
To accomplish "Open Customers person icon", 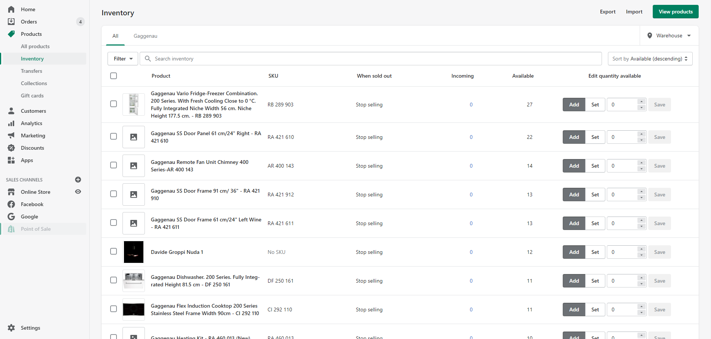I will point(11,111).
